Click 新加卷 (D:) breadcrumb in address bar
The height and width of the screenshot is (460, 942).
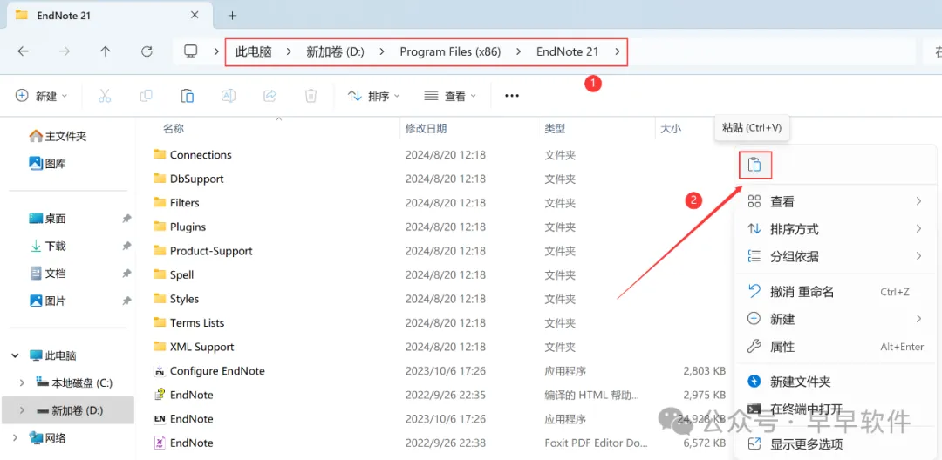click(335, 51)
